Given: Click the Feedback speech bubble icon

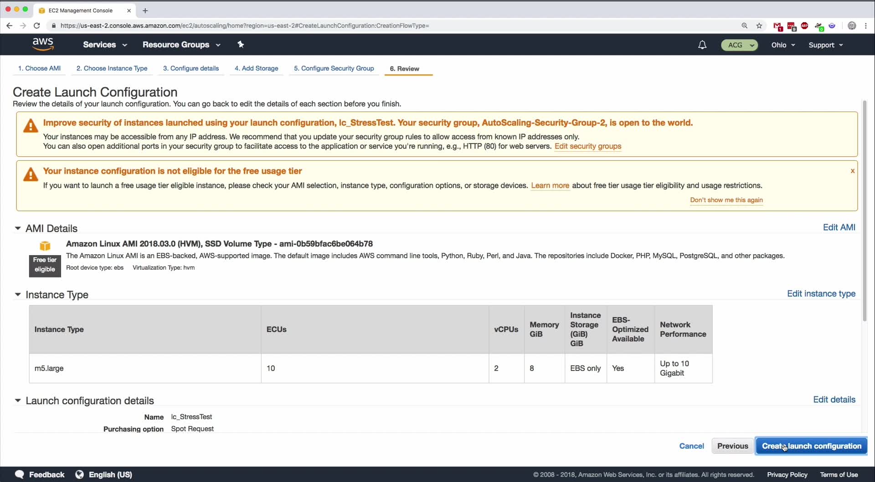Looking at the screenshot, I should click(x=19, y=474).
